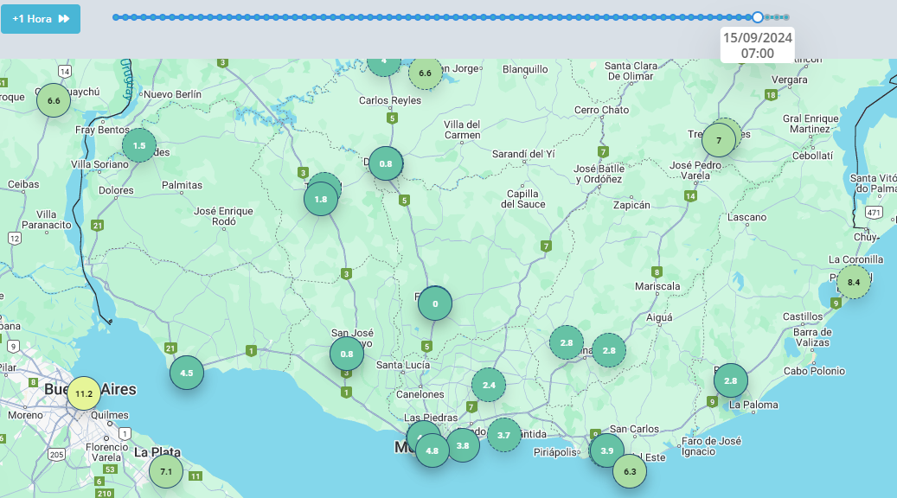This screenshot has height=498, width=897.
Task: Click the +1 Hora forward button
Action: [41, 19]
